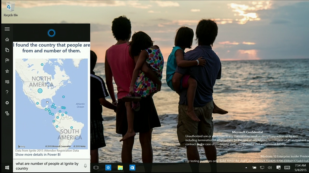The width and height of the screenshot is (309, 173).
Task: Open the volume speaker tray icon
Action: point(270,168)
